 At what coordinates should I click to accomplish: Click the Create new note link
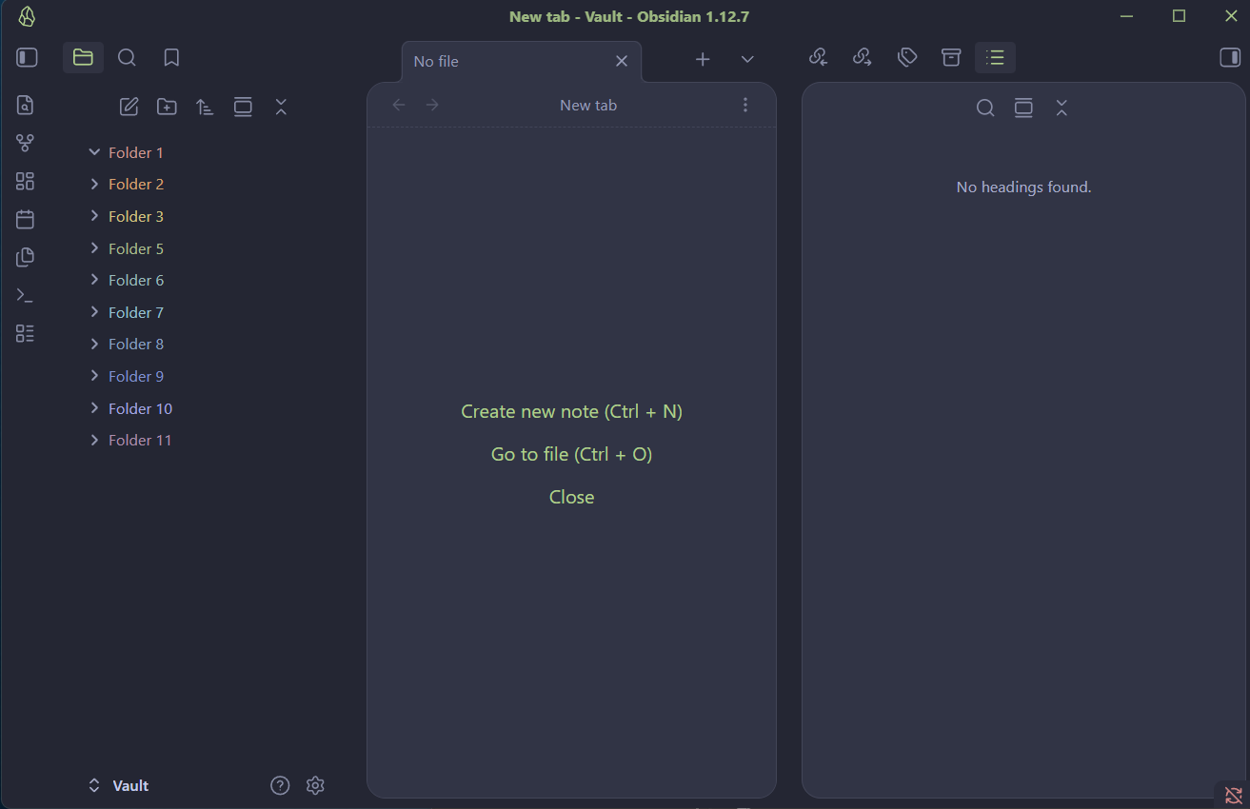pos(571,411)
